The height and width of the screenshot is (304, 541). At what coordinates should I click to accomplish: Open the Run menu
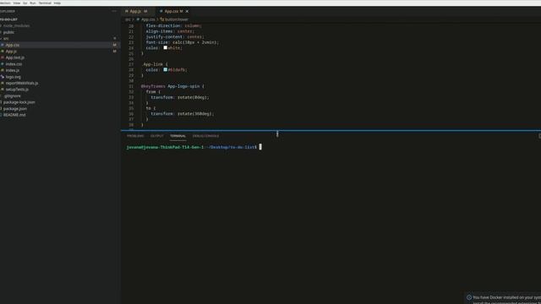33,3
